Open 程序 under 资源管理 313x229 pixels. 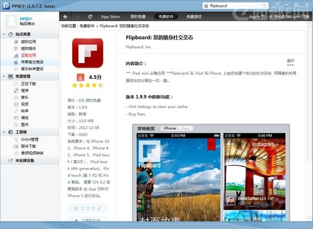24,90
